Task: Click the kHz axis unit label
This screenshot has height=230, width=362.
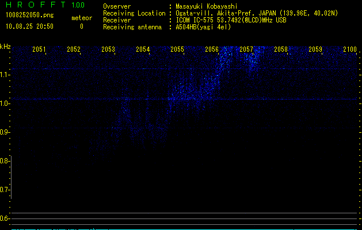Action: tap(5, 47)
